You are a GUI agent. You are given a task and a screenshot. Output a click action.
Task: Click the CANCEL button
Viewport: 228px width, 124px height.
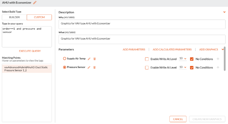pos(178,119)
